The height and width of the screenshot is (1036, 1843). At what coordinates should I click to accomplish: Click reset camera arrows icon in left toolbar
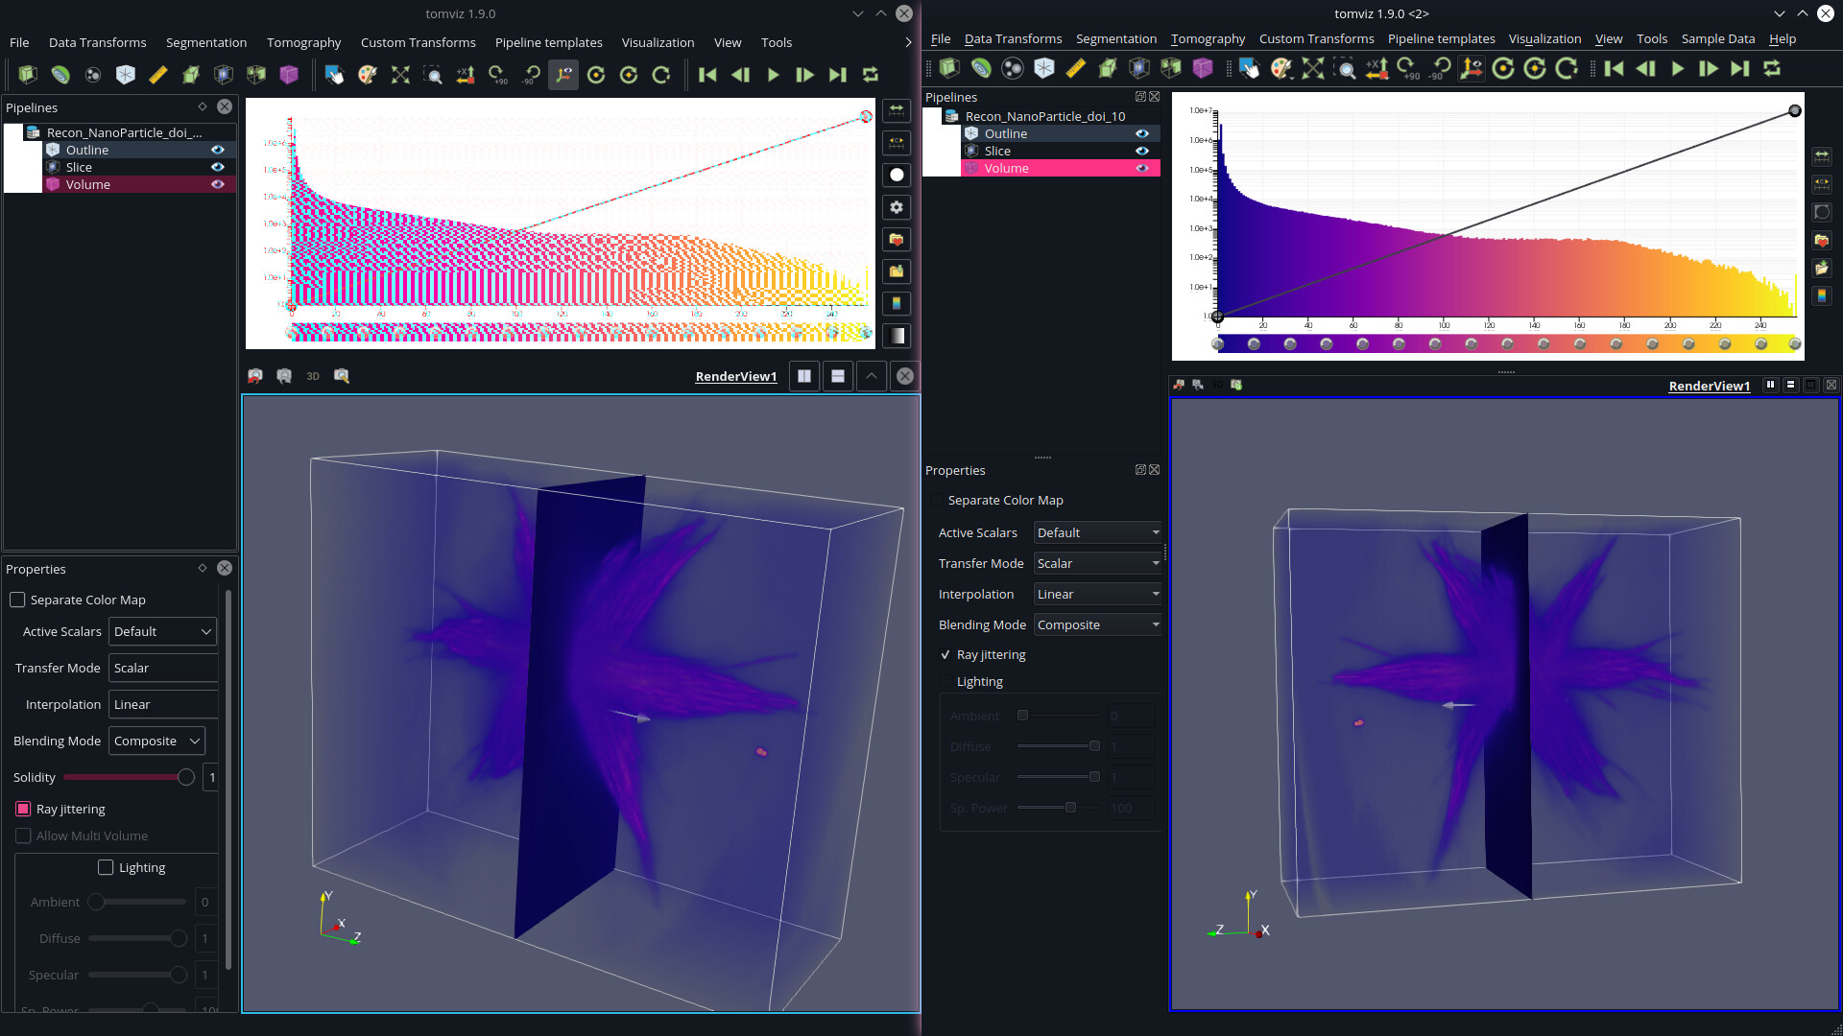pos(400,75)
